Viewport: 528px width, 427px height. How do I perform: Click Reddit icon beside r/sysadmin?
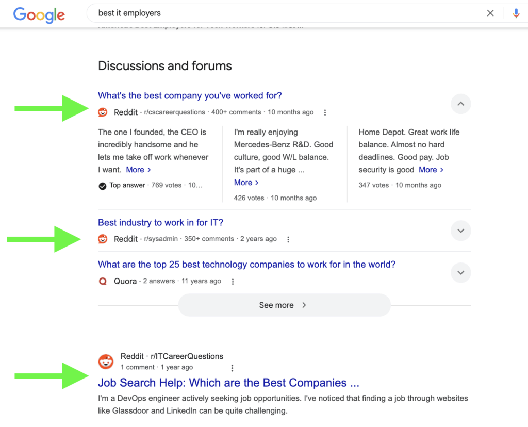coord(103,239)
